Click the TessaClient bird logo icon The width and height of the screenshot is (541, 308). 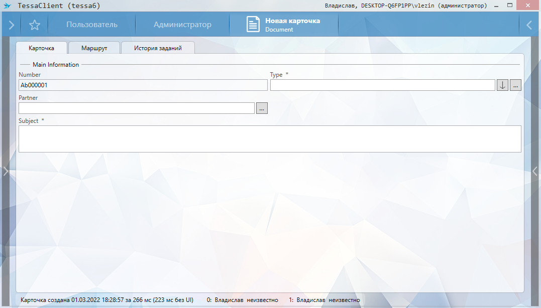pyautogui.click(x=7, y=6)
